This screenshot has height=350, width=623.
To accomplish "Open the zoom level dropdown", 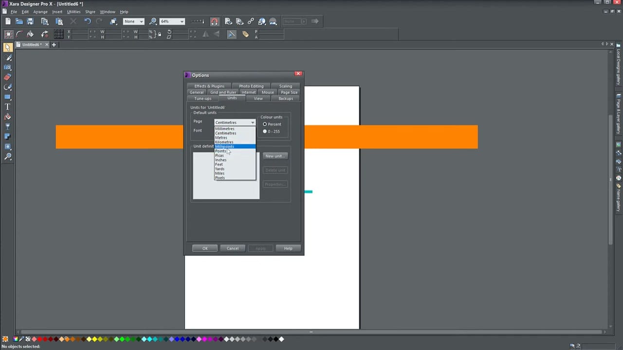I will (182, 21).
